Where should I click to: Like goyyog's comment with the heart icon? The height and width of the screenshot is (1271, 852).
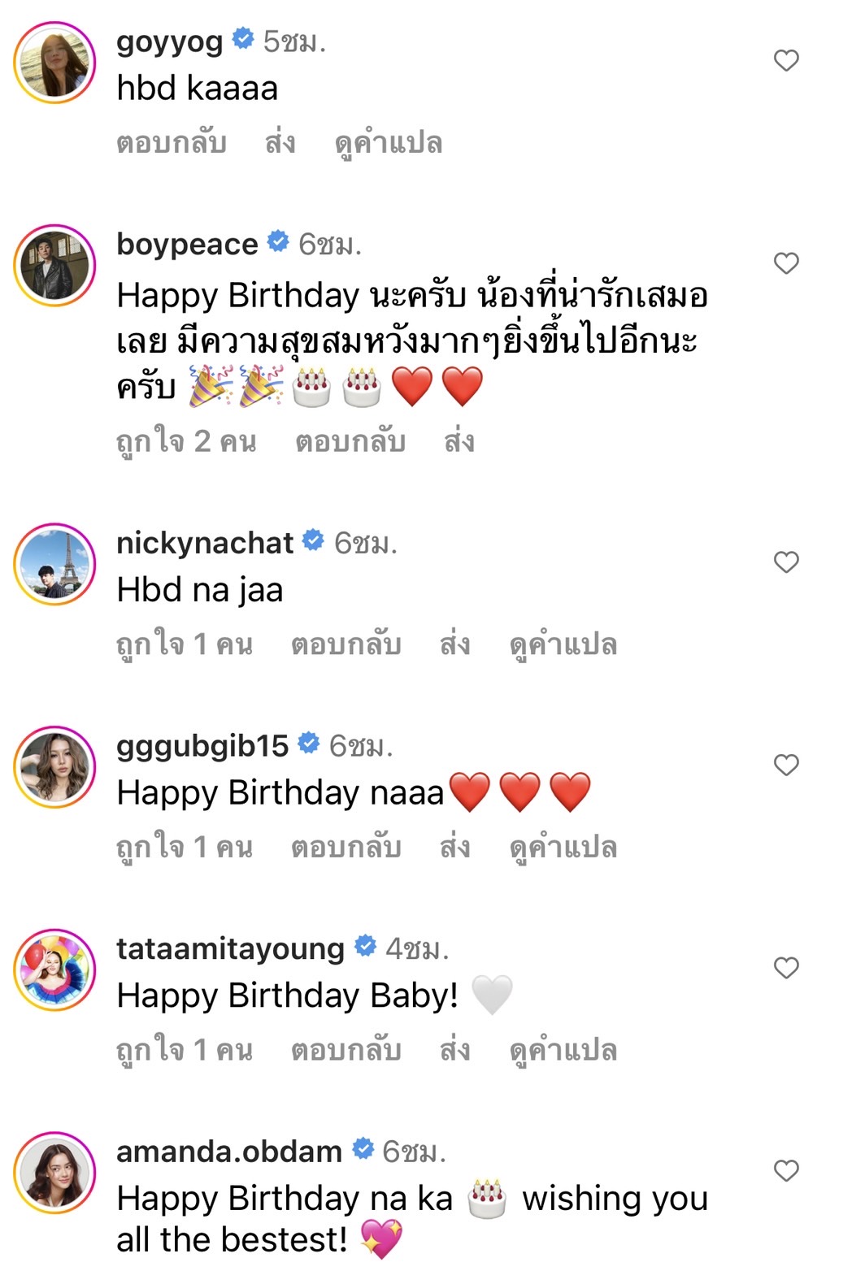[x=785, y=59]
